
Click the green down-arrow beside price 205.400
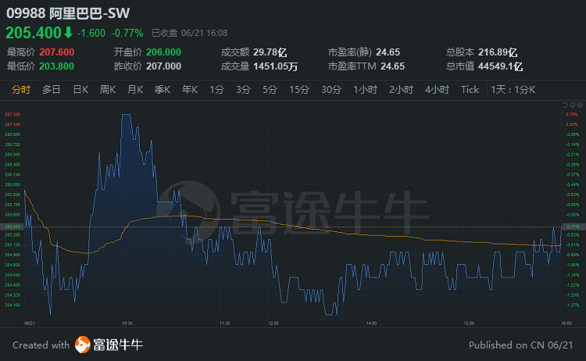coord(68,33)
